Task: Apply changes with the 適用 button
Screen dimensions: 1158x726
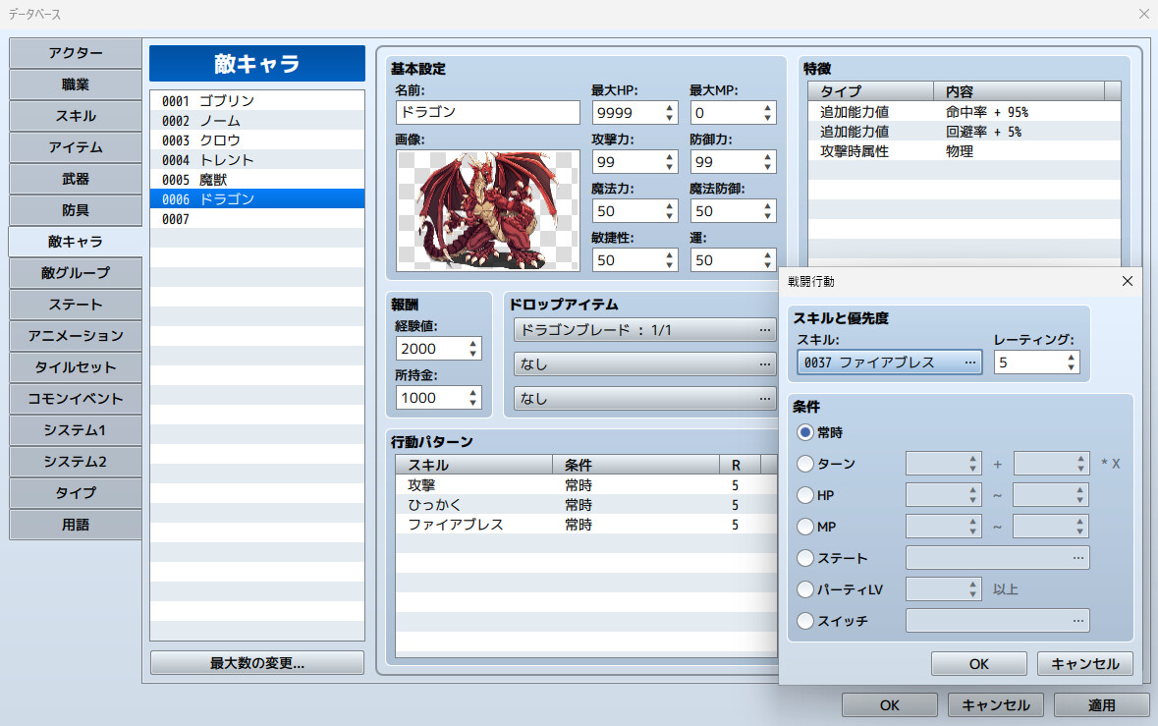Action: click(1100, 704)
